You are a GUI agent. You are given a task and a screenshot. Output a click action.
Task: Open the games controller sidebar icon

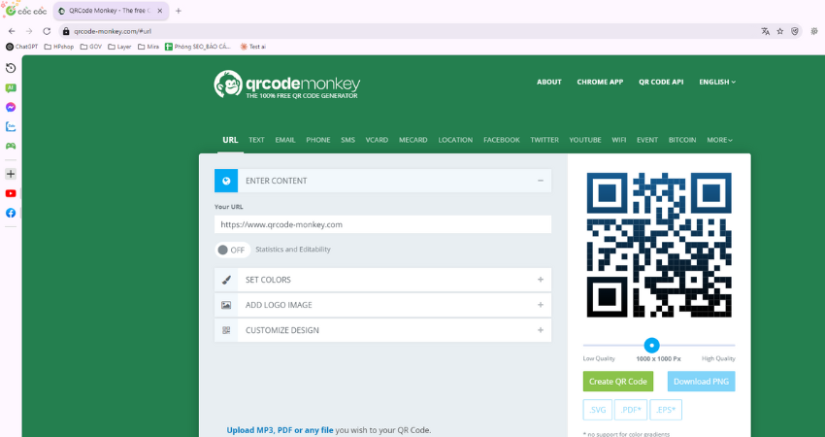coord(11,146)
